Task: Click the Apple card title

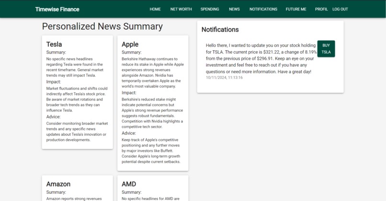Action: 130,45
